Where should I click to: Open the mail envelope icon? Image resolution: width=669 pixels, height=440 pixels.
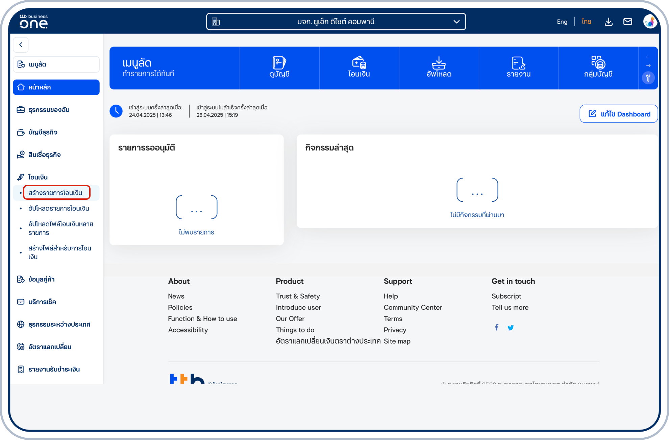628,22
